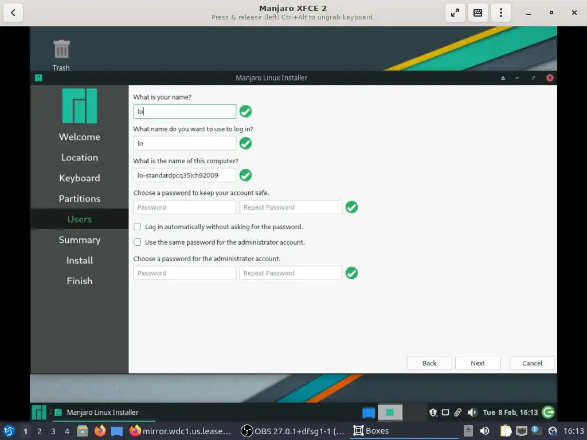
Task: Cancel the installation
Action: 532,363
